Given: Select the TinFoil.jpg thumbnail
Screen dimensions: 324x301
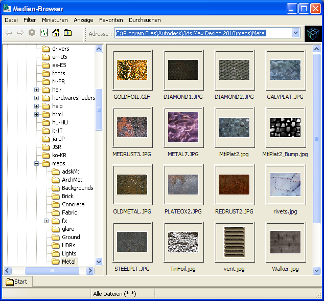Looking at the screenshot, I should (x=183, y=242).
